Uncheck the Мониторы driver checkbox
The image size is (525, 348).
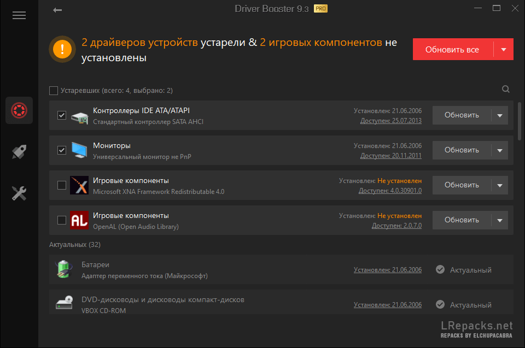tap(61, 150)
